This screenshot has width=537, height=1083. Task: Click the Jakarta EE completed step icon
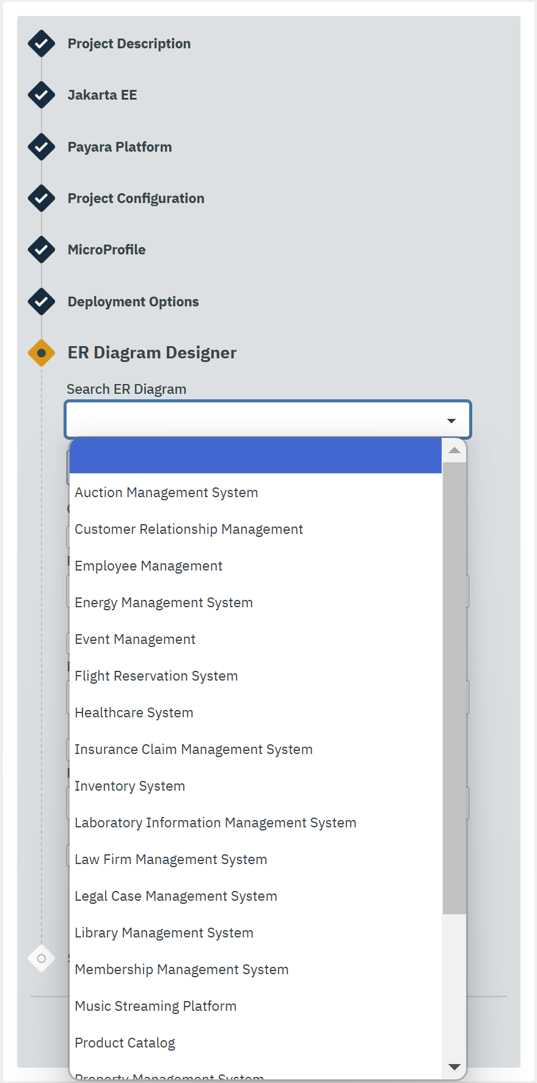(42, 95)
